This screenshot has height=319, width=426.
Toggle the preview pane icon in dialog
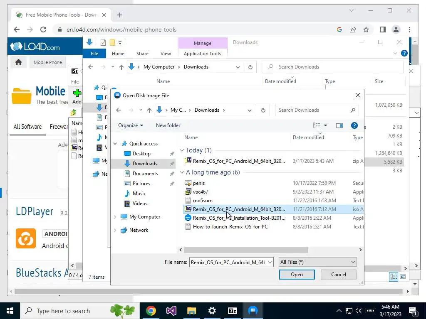(339, 125)
